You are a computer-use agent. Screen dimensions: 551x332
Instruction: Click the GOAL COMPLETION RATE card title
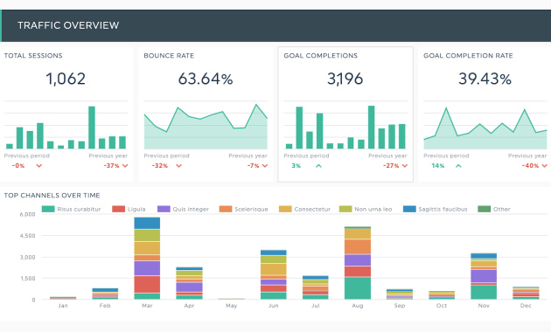(x=468, y=55)
